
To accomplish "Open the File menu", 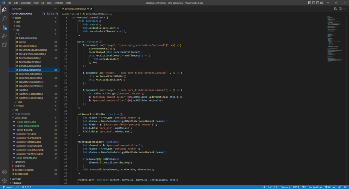I will click(9, 3).
